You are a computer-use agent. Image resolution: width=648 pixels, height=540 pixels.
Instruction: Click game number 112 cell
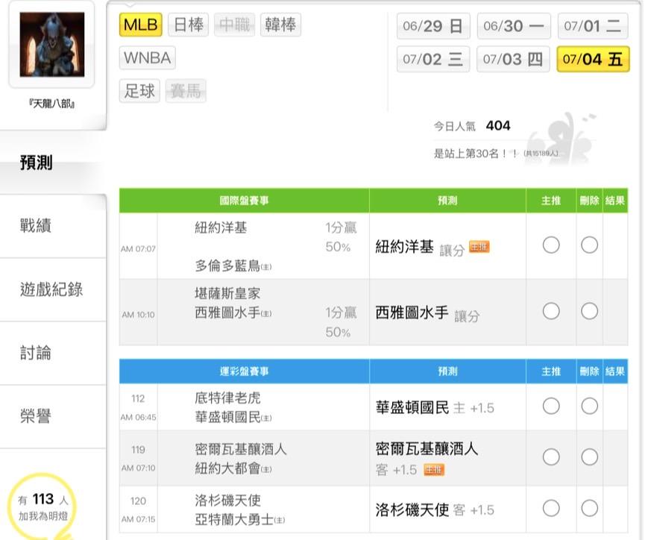(x=138, y=398)
